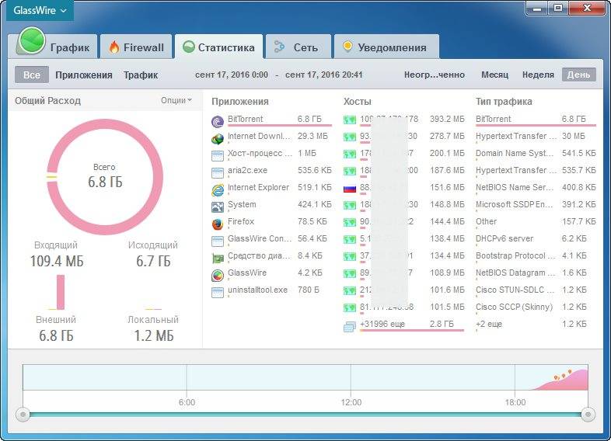Click the System app icon
The width and height of the screenshot is (611, 441).
tap(218, 207)
